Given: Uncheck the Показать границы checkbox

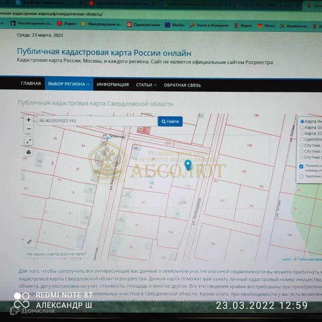Looking at the screenshot, I should (301, 166).
